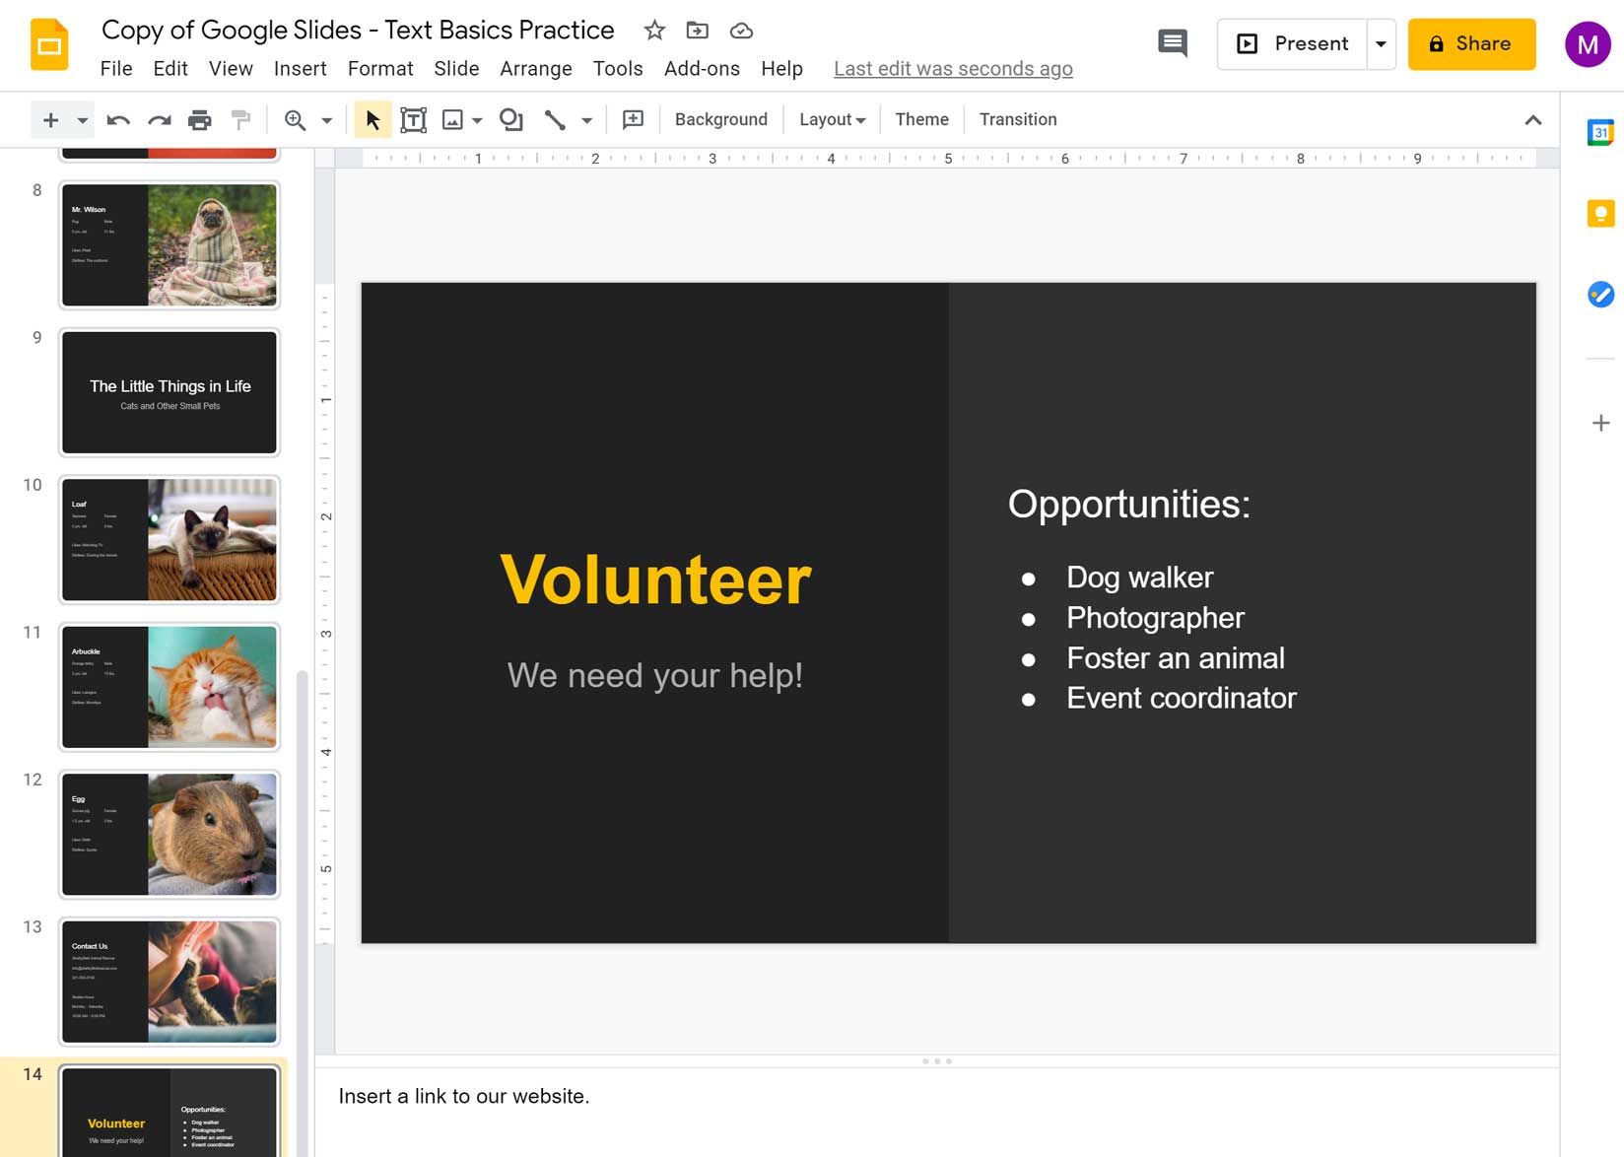Open the Insert menu
1624x1157 pixels.
301,68
